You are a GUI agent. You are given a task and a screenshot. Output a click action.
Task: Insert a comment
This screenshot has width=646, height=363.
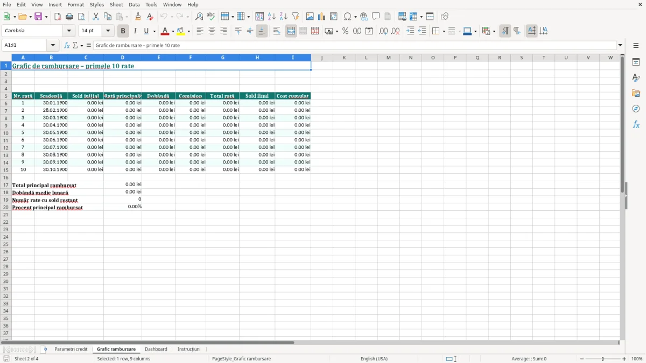376,17
